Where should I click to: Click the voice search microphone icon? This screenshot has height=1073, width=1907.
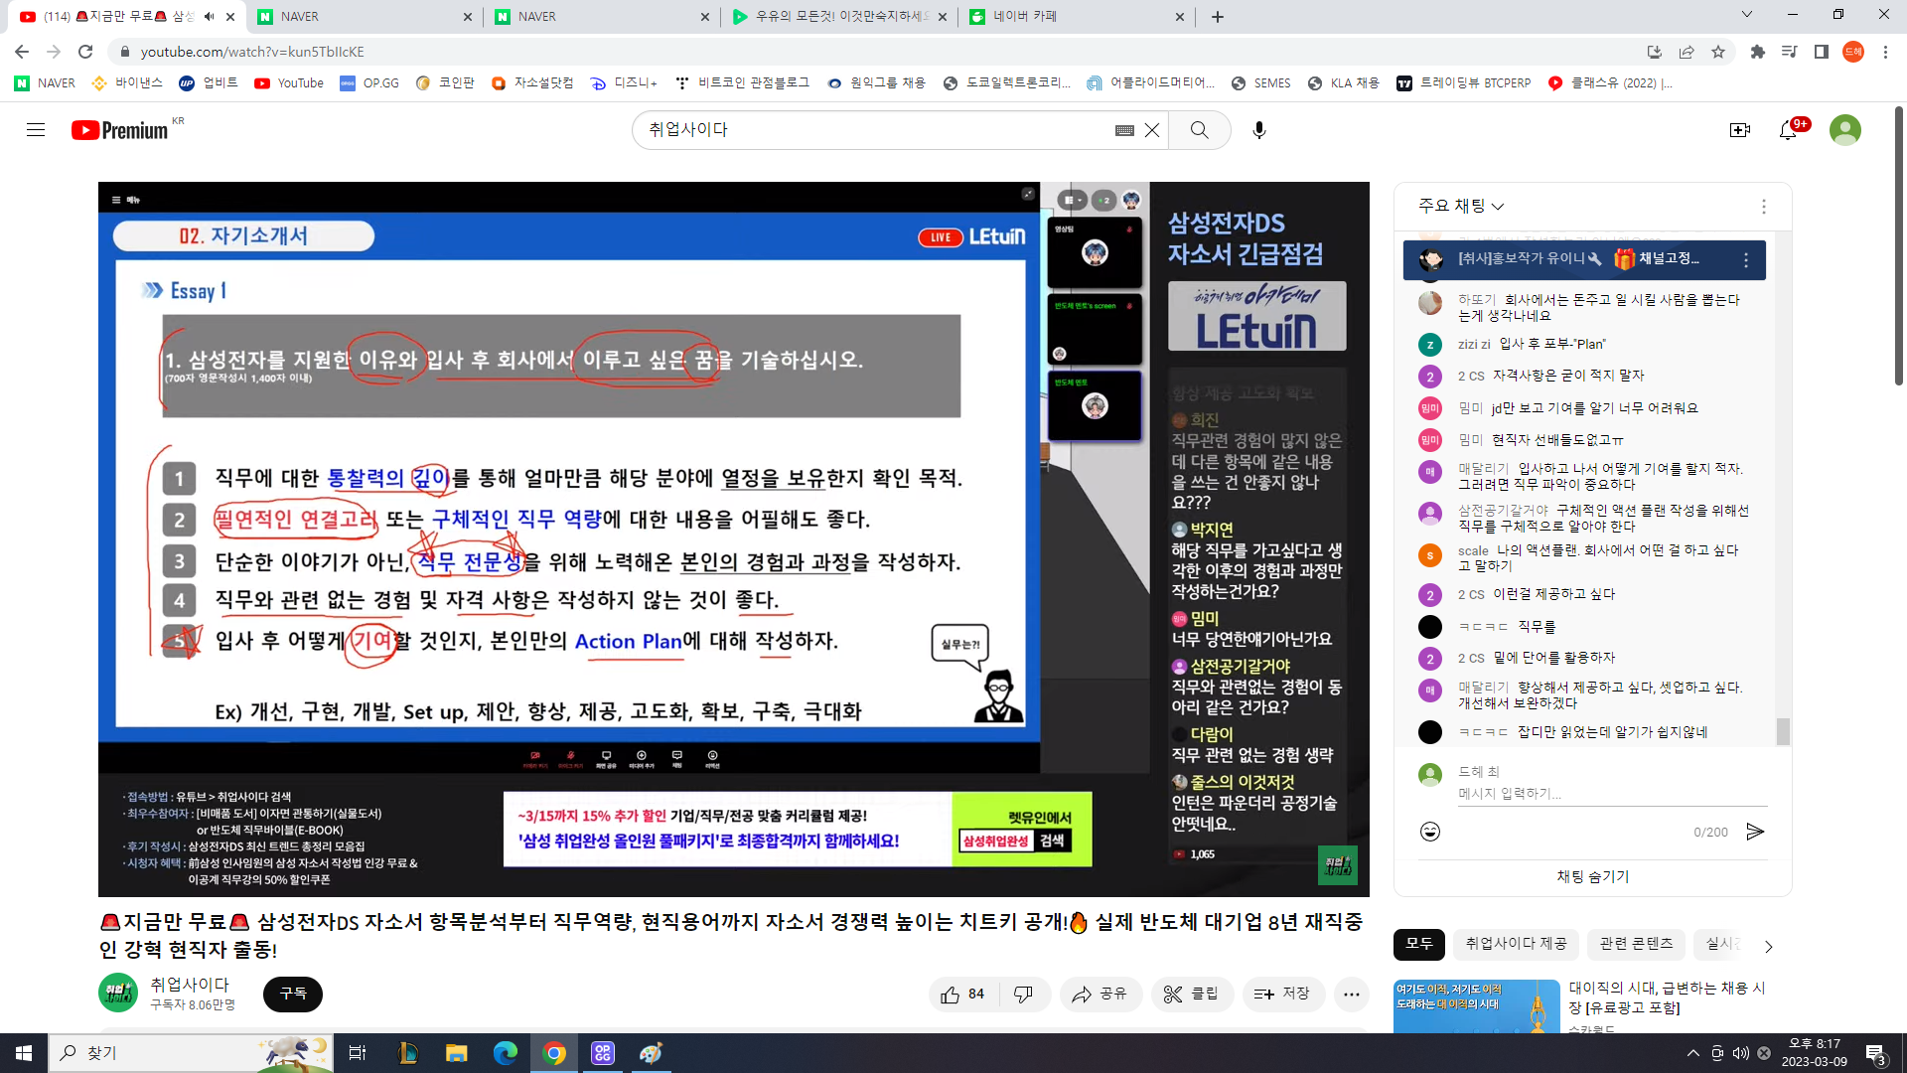click(x=1258, y=130)
